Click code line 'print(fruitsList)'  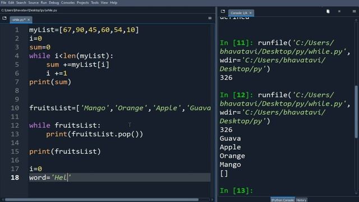tap(65, 151)
